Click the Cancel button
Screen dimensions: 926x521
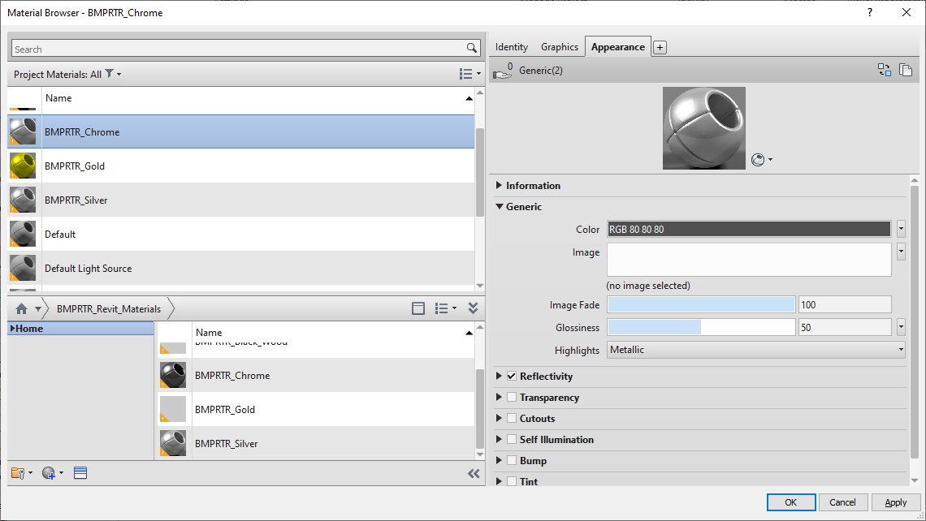click(x=842, y=502)
